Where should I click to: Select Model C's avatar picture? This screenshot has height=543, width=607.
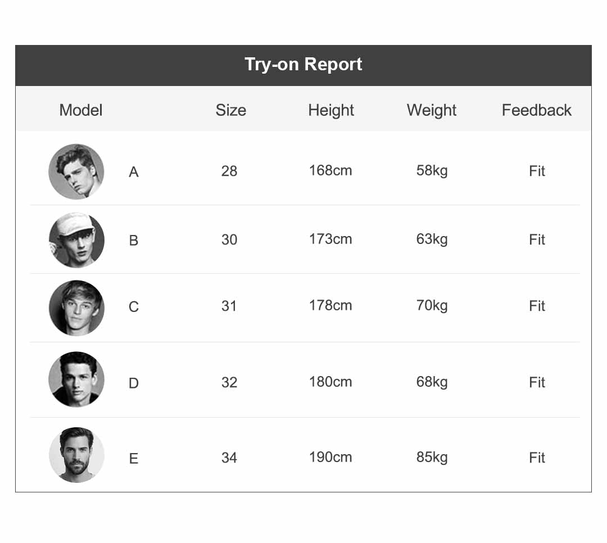point(76,307)
